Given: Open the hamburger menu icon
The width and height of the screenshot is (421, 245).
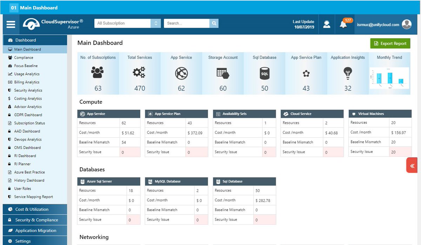Looking at the screenshot, I should point(11,24).
